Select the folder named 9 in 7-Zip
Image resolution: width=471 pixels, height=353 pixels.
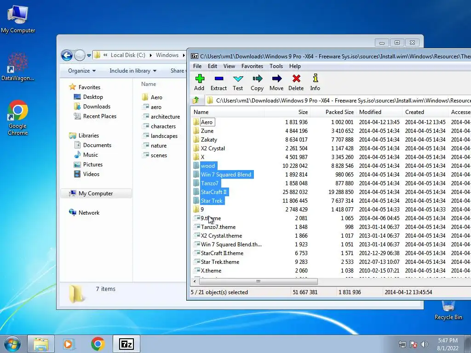[x=202, y=210]
